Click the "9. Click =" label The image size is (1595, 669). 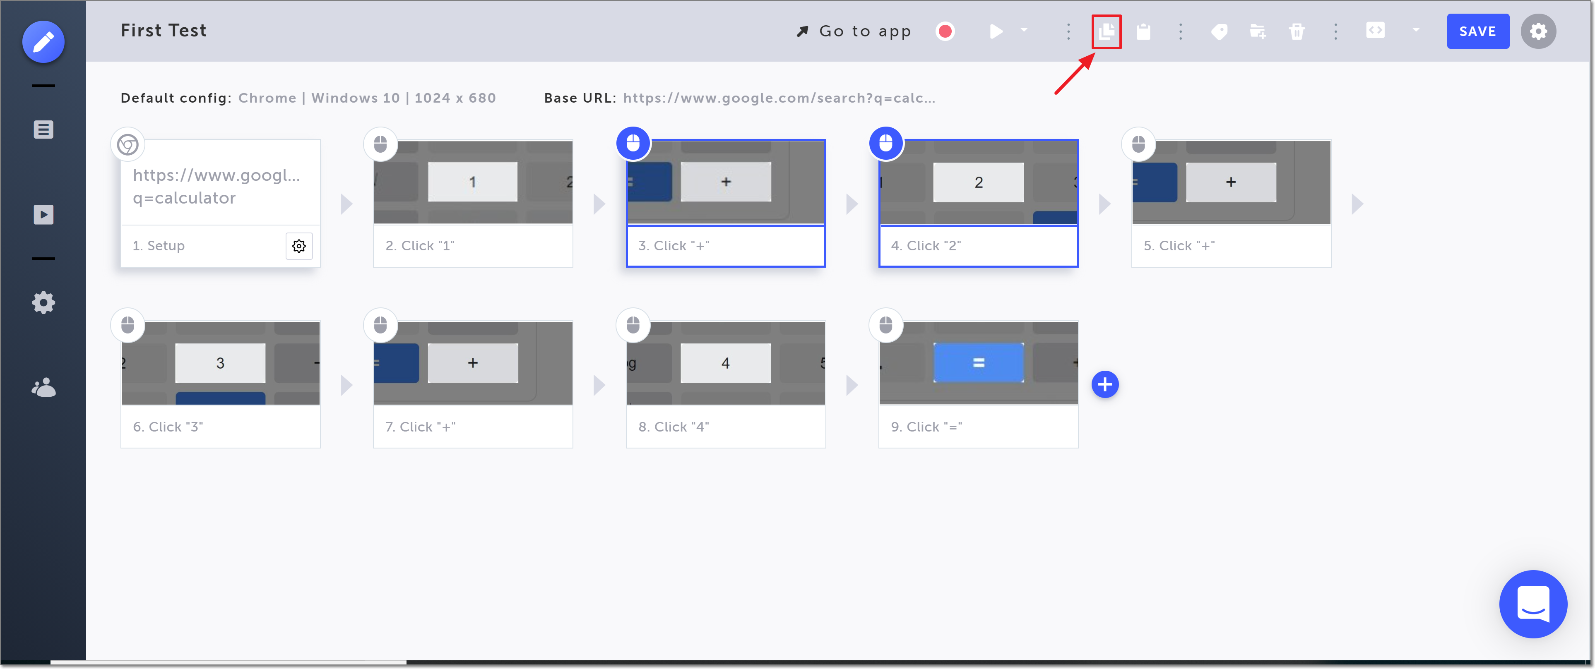tap(926, 427)
